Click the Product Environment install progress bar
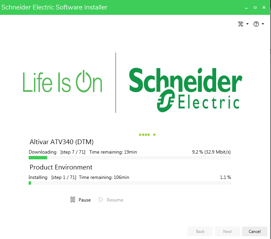271x239 pixels. pyautogui.click(x=130, y=183)
